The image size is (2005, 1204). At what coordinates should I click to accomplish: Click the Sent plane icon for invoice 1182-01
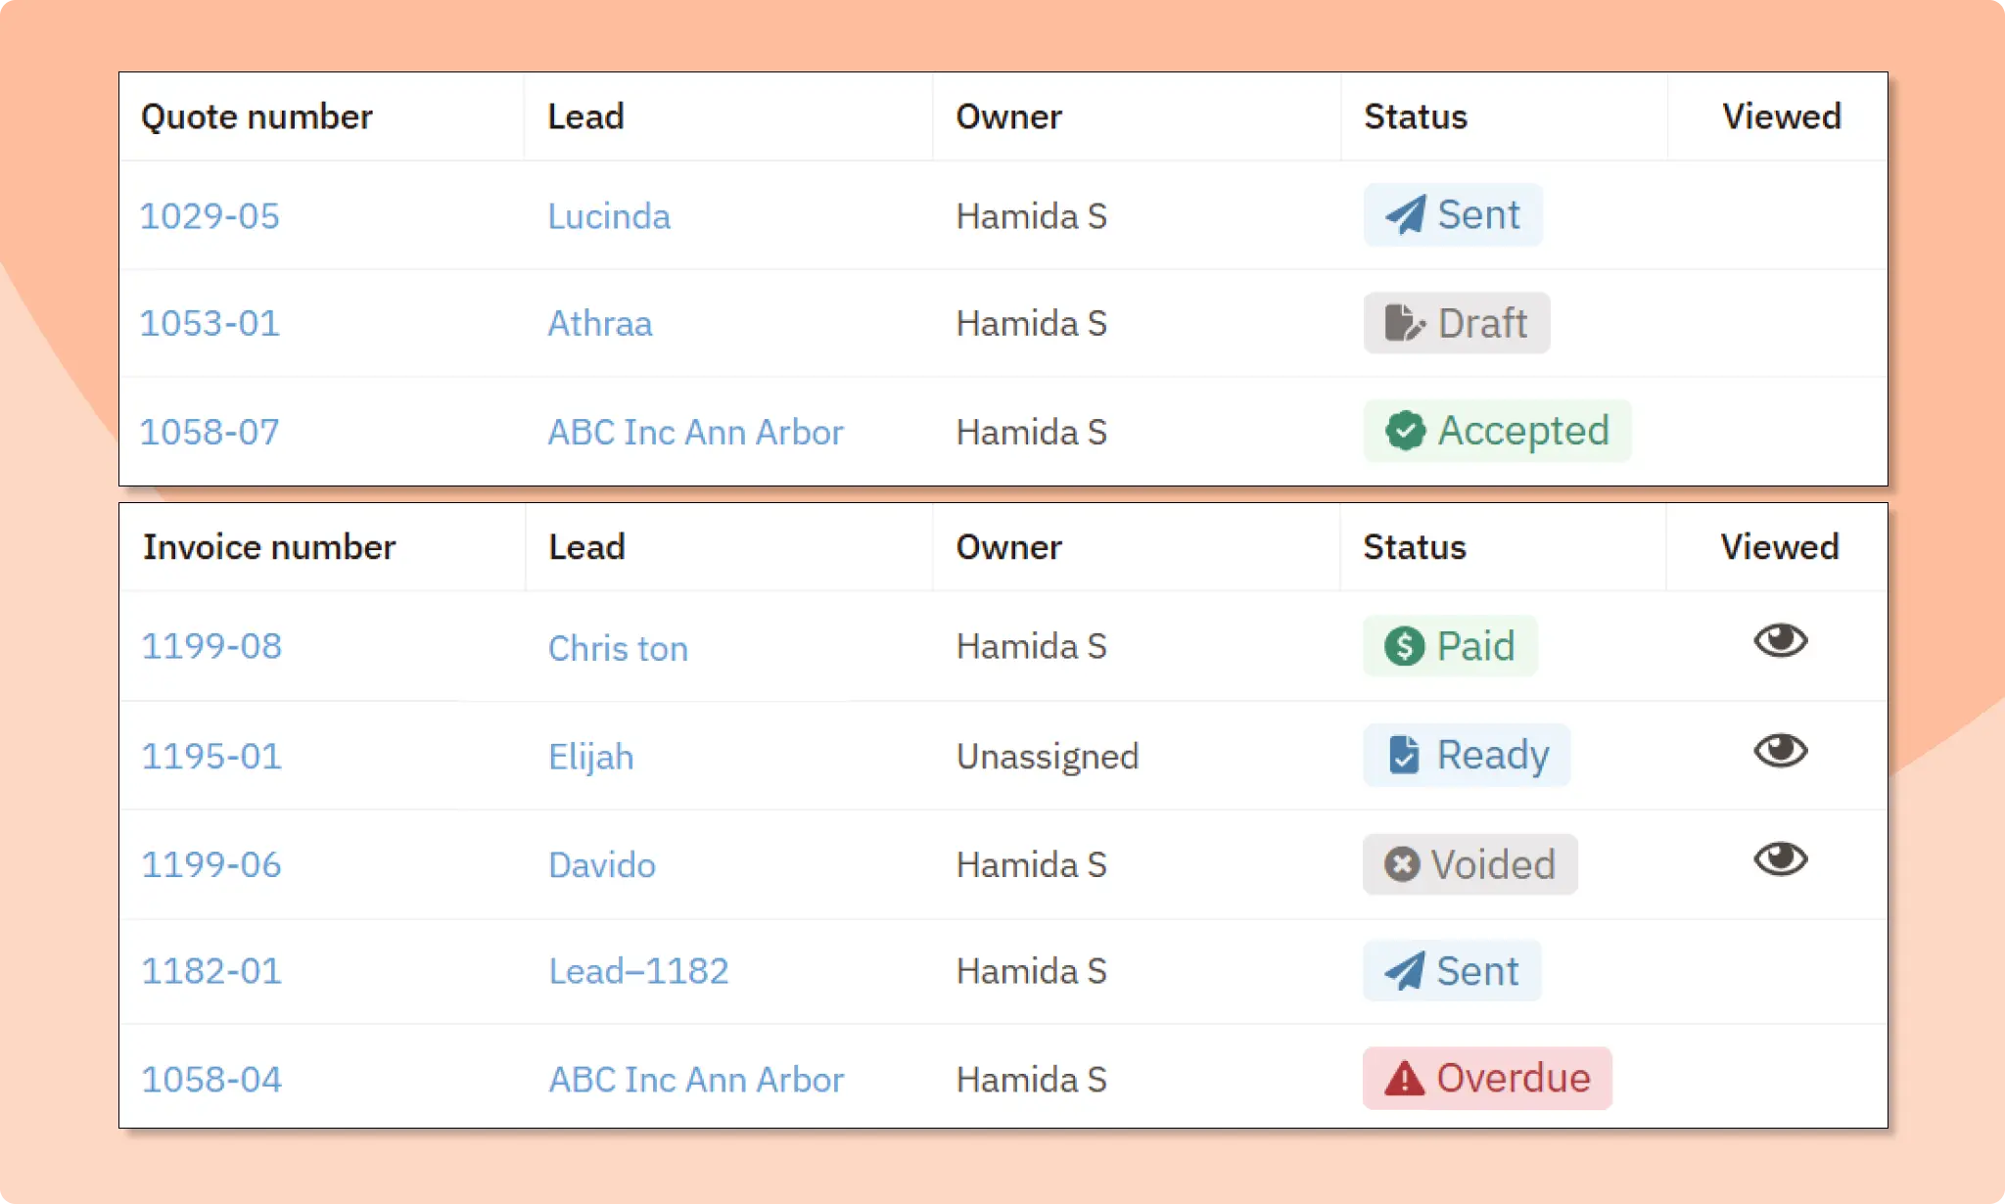(x=1403, y=970)
